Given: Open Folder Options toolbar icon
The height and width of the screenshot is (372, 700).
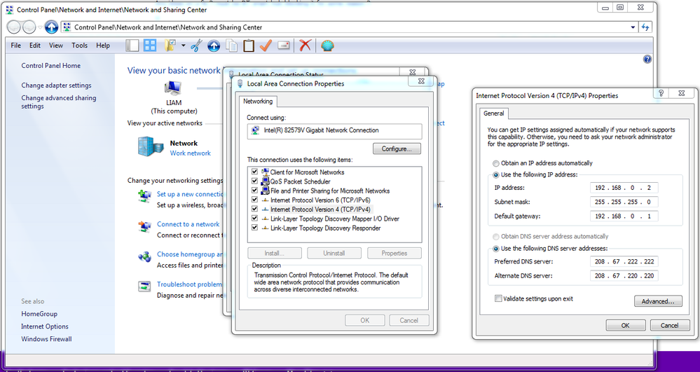Looking at the screenshot, I should [170, 46].
